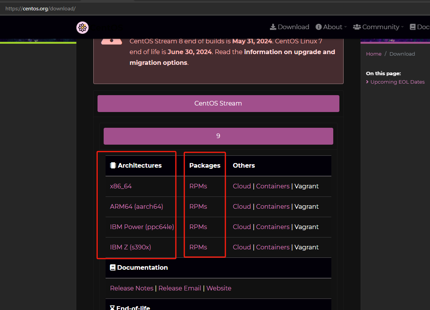This screenshot has height=310, width=430.
Task: Click the End-of-life section heading
Action: [x=133, y=308]
